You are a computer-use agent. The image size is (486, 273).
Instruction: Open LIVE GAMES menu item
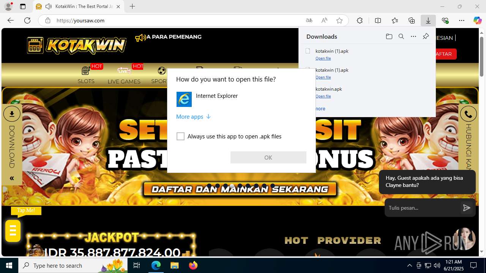pyautogui.click(x=124, y=75)
